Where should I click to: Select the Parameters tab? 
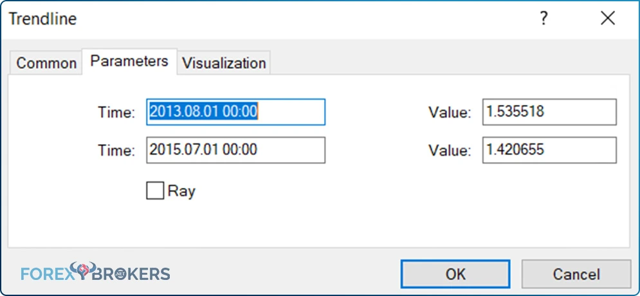129,61
